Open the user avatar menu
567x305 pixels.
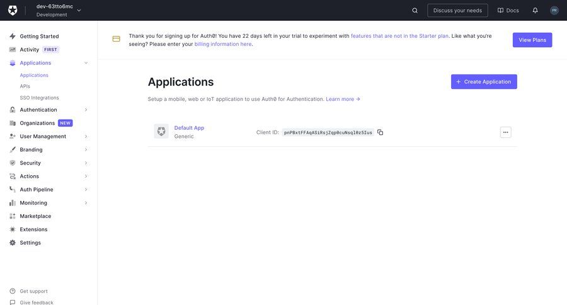[x=554, y=11]
